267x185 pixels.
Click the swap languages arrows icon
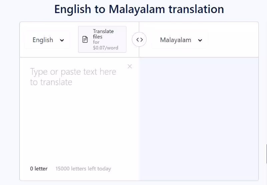139,40
